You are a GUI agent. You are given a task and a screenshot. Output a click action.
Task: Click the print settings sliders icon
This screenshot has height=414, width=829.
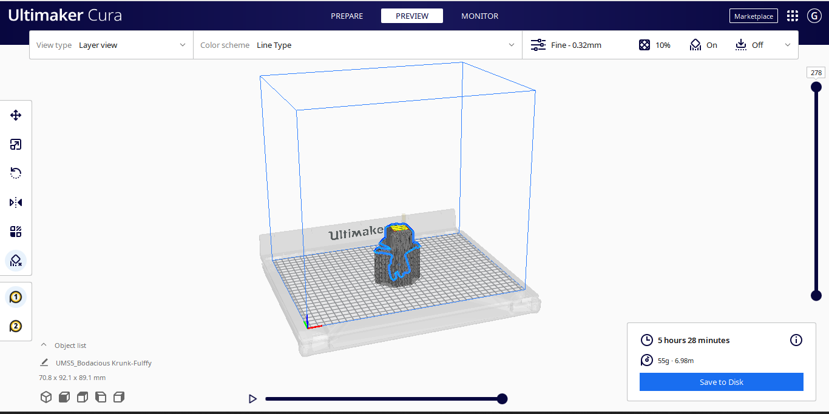point(538,45)
